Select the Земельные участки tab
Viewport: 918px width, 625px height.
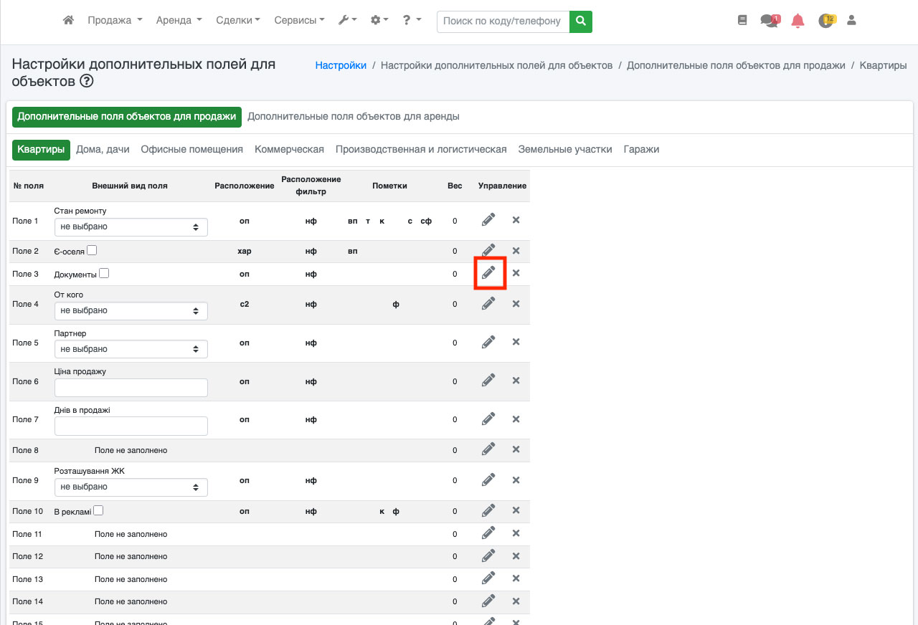pyautogui.click(x=565, y=150)
